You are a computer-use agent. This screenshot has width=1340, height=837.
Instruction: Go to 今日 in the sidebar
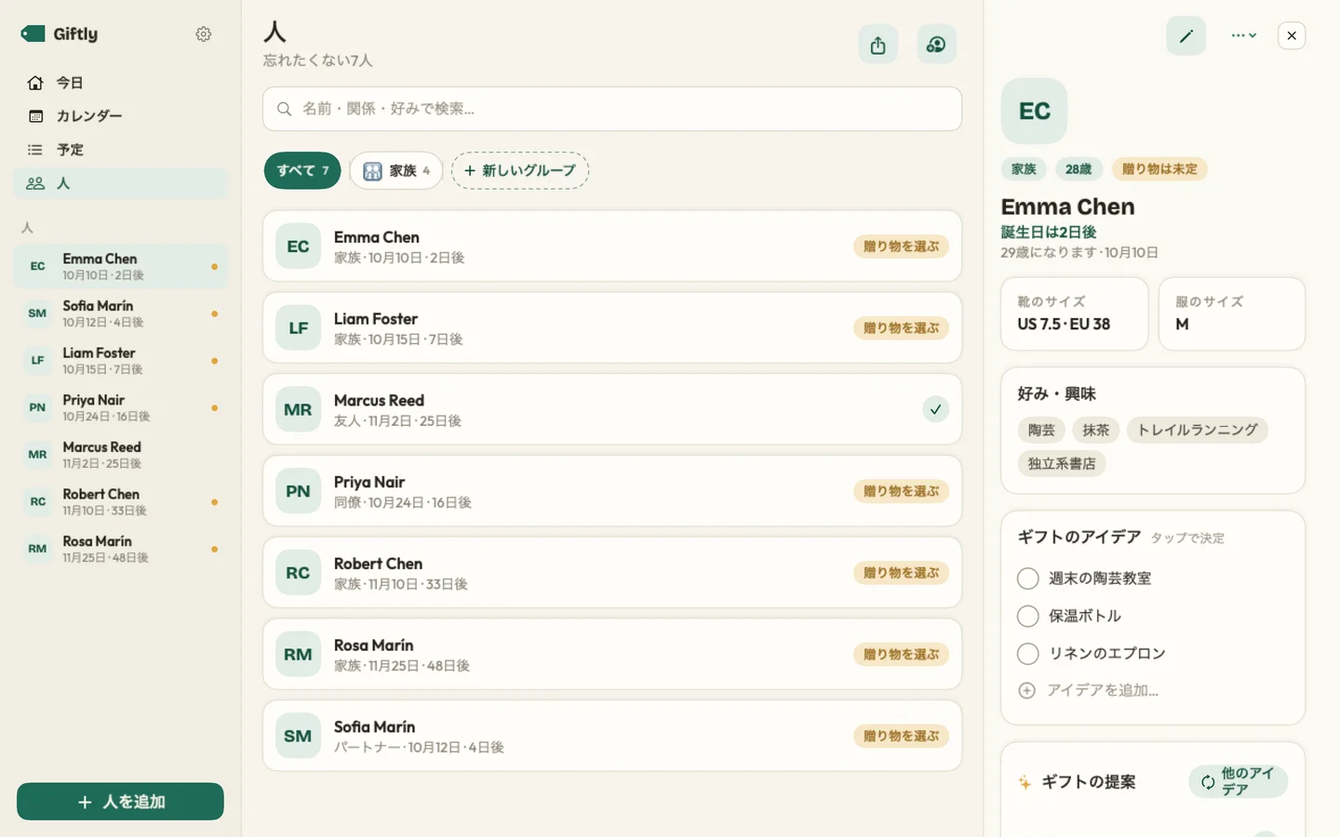pyautogui.click(x=121, y=83)
